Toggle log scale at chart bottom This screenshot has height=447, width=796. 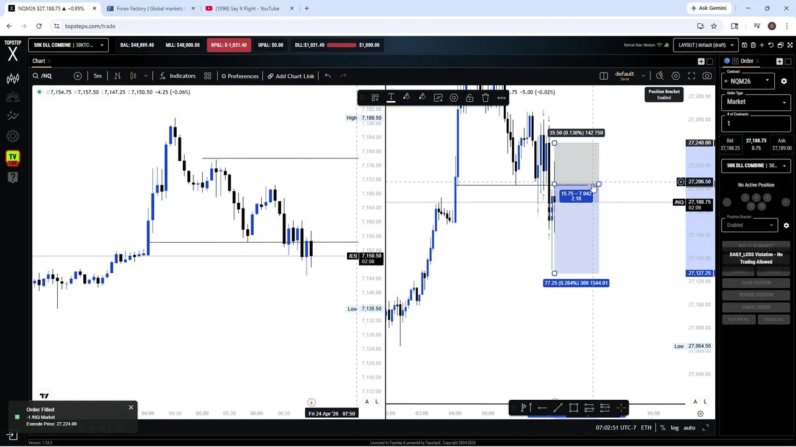coord(675,428)
